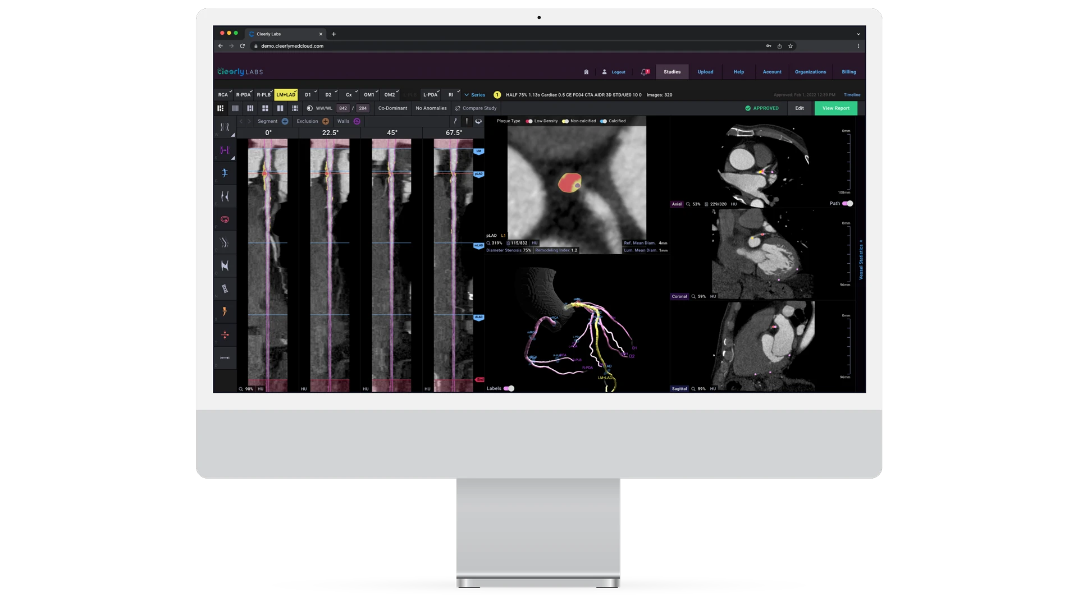Toggle HU in the sagittal view footer
1078x606 pixels.
click(713, 389)
